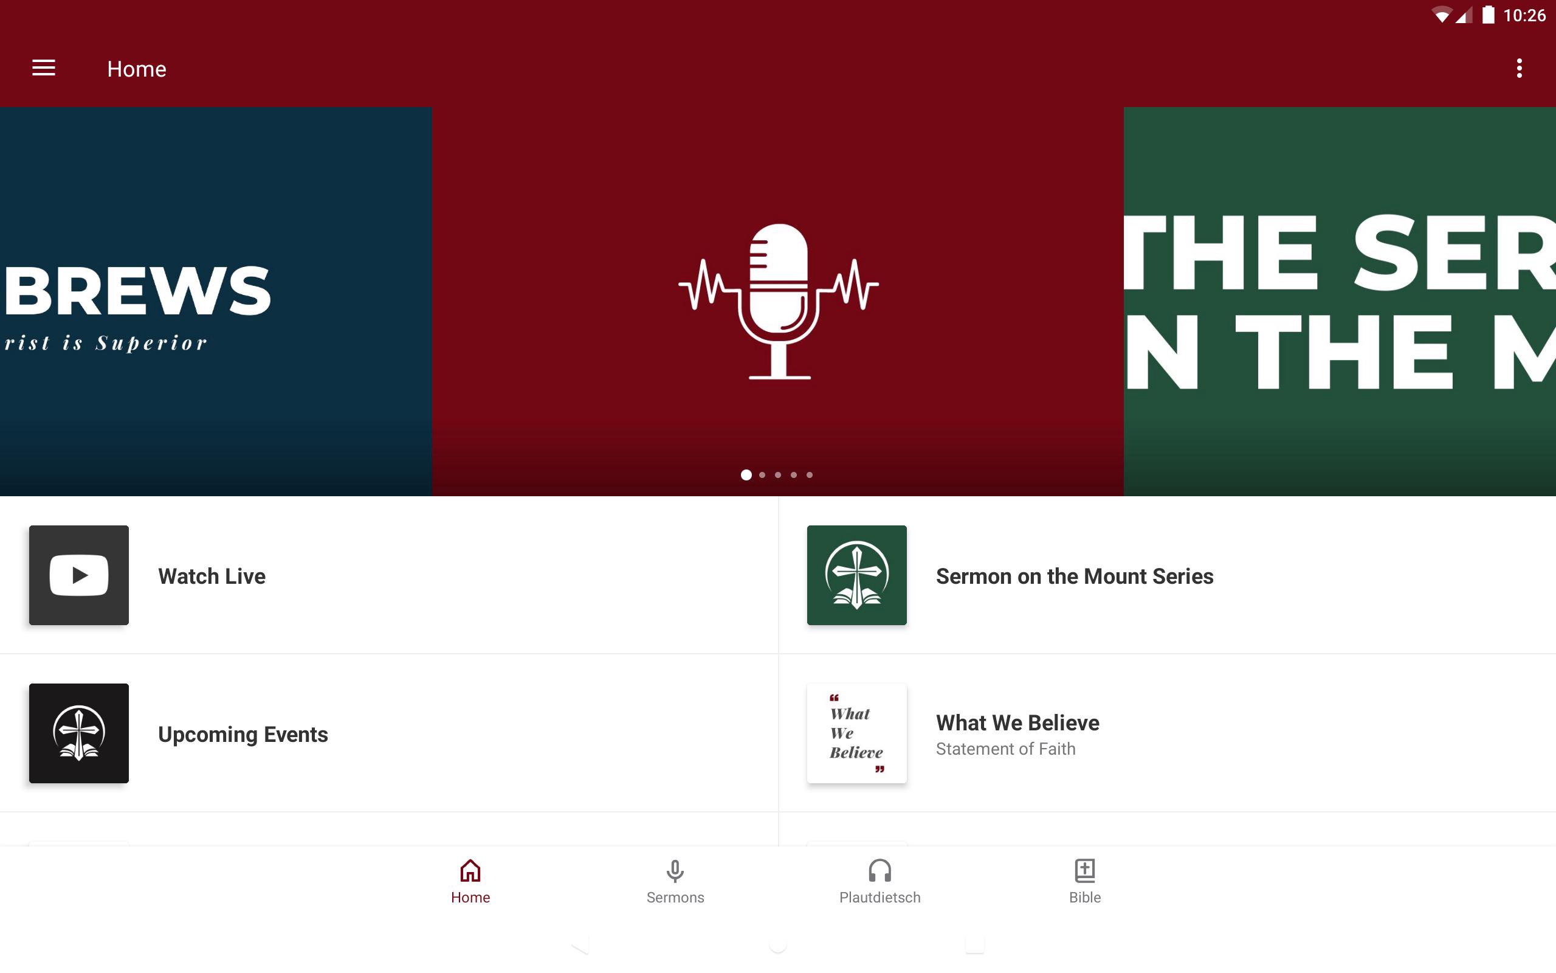Screen dimensions: 1556x973
Task: Open the three-dot overflow menu
Action: (1519, 68)
